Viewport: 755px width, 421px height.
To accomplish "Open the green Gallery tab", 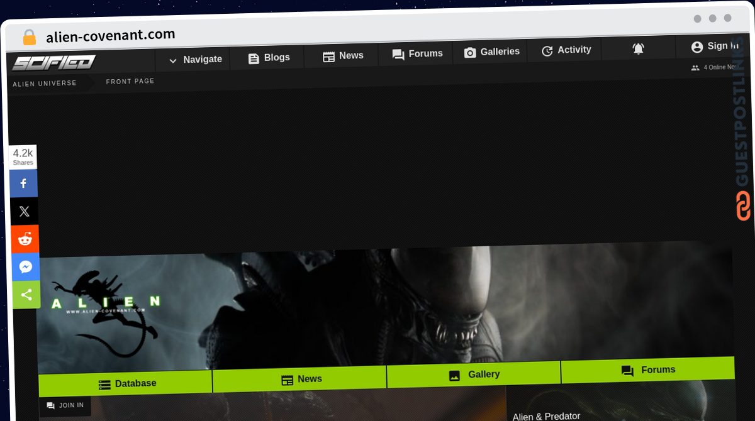I will [474, 375].
